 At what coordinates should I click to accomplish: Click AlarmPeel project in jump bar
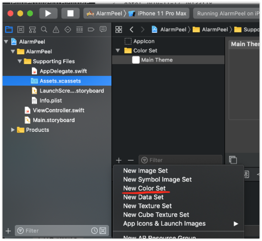[169, 29]
